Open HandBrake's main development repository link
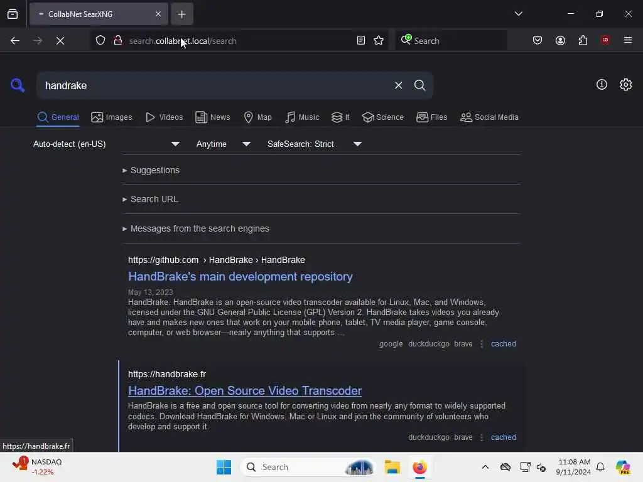 (x=240, y=277)
